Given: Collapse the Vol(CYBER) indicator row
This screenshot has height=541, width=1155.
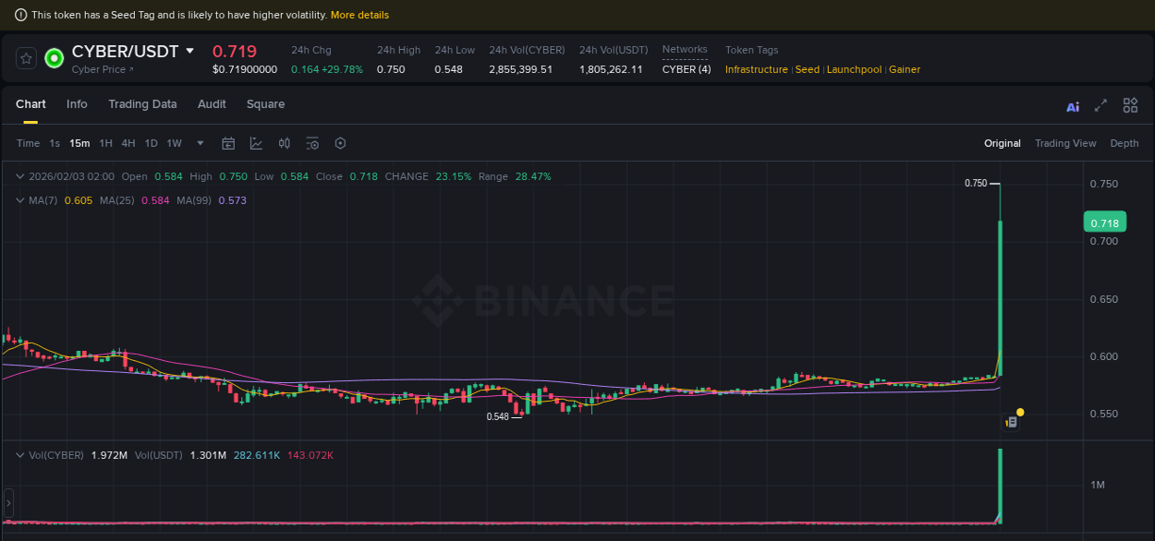Looking at the screenshot, I should tap(19, 454).
